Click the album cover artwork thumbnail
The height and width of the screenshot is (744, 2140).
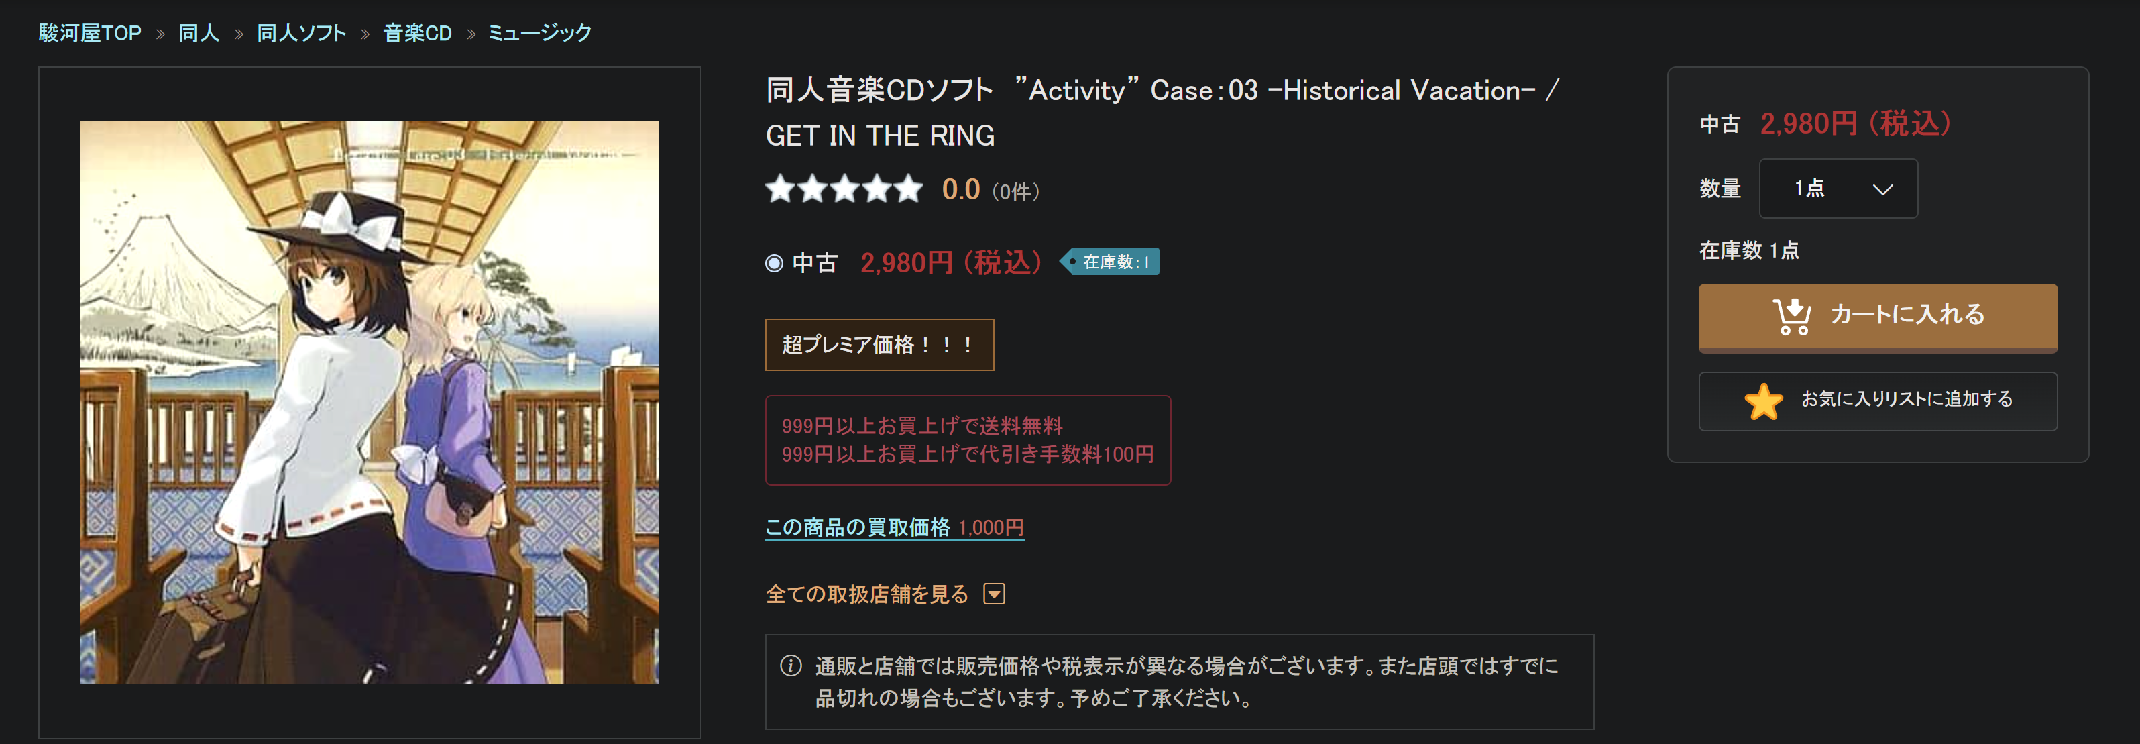(x=369, y=403)
